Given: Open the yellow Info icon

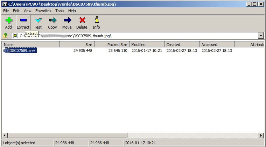Looking at the screenshot, I should [97, 21].
